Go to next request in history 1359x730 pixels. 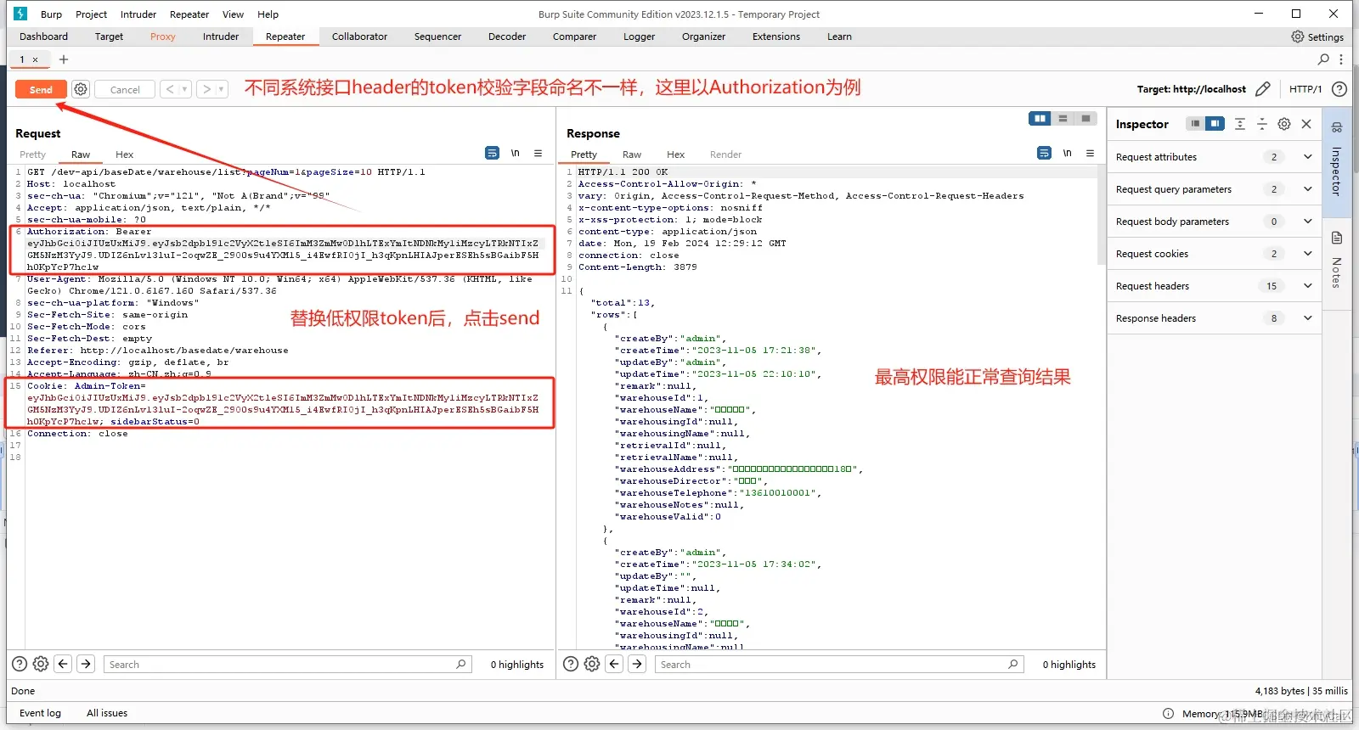206,89
